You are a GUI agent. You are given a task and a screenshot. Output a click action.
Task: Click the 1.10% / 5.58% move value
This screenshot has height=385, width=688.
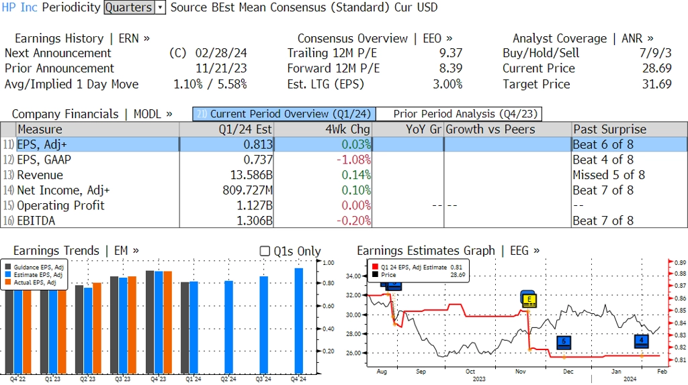click(x=210, y=84)
